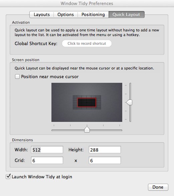Click the Width input field
The width and height of the screenshot is (174, 196).
[x=47, y=150]
